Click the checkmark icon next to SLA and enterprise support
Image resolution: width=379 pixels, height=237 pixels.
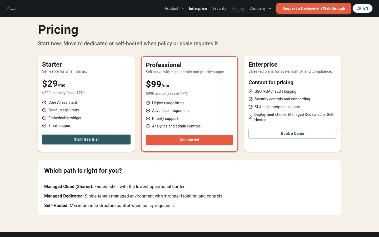click(x=251, y=107)
